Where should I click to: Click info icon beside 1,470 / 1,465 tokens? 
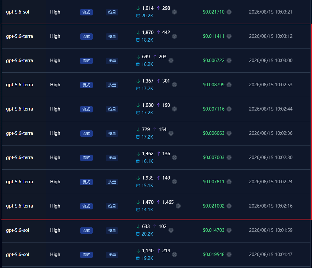click(178, 206)
